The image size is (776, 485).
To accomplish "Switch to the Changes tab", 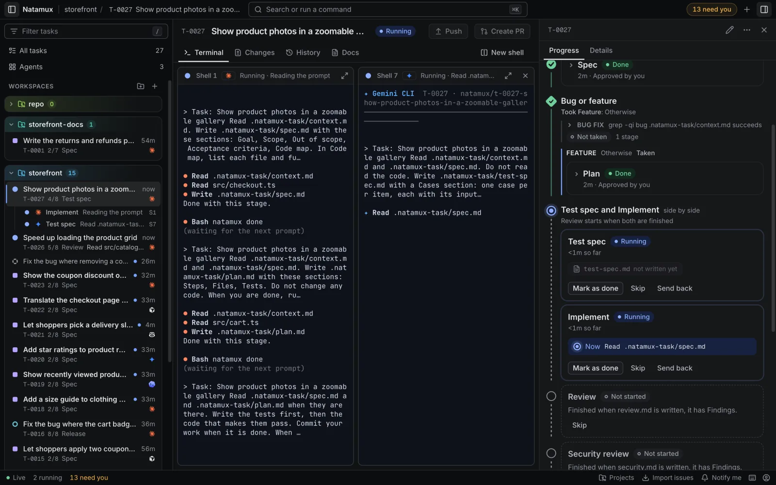I will point(255,52).
